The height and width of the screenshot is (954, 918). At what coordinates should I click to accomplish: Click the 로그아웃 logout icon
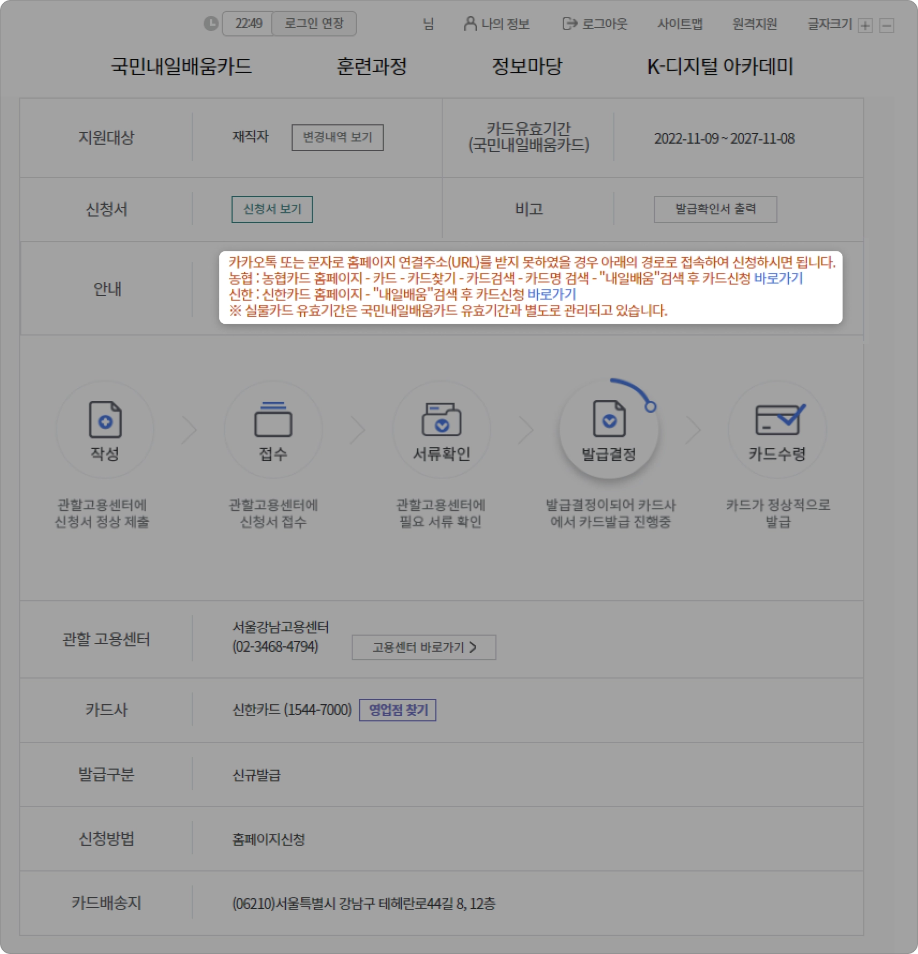[569, 24]
